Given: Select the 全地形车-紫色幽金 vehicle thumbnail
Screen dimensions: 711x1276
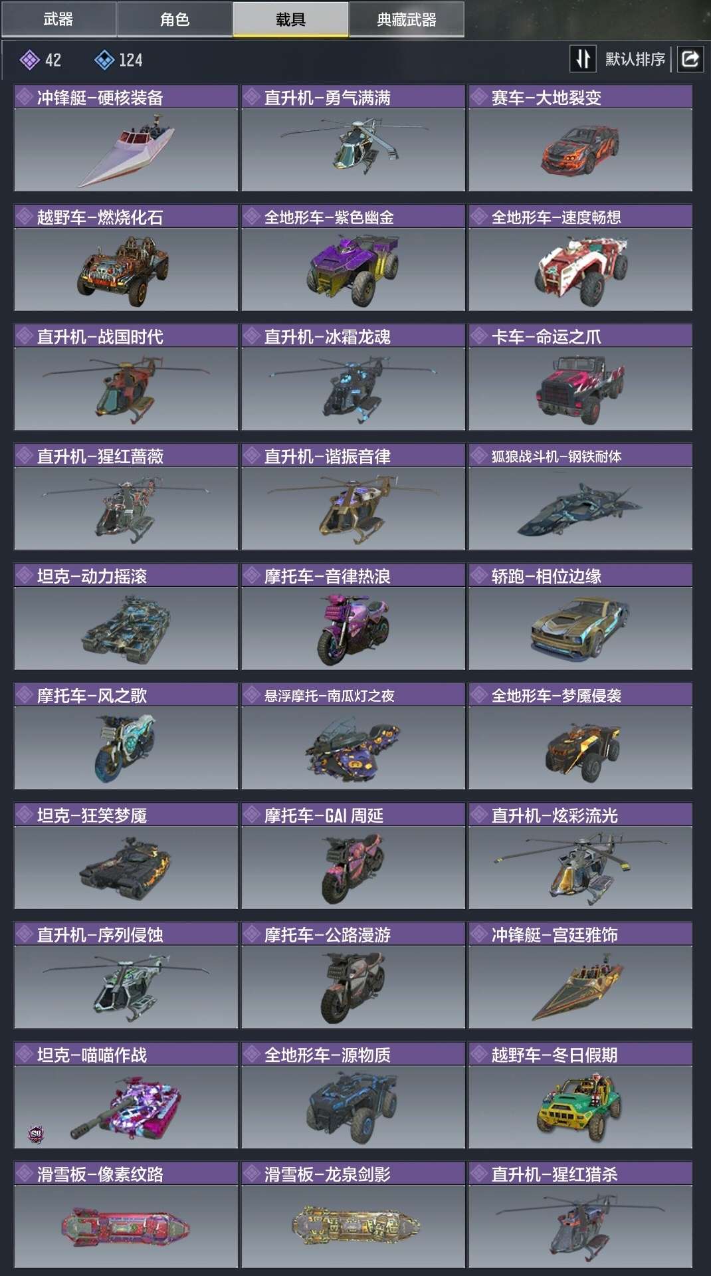Looking at the screenshot, I should [x=353, y=269].
